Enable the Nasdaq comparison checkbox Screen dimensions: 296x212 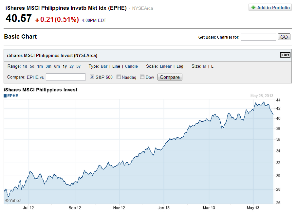(119, 77)
